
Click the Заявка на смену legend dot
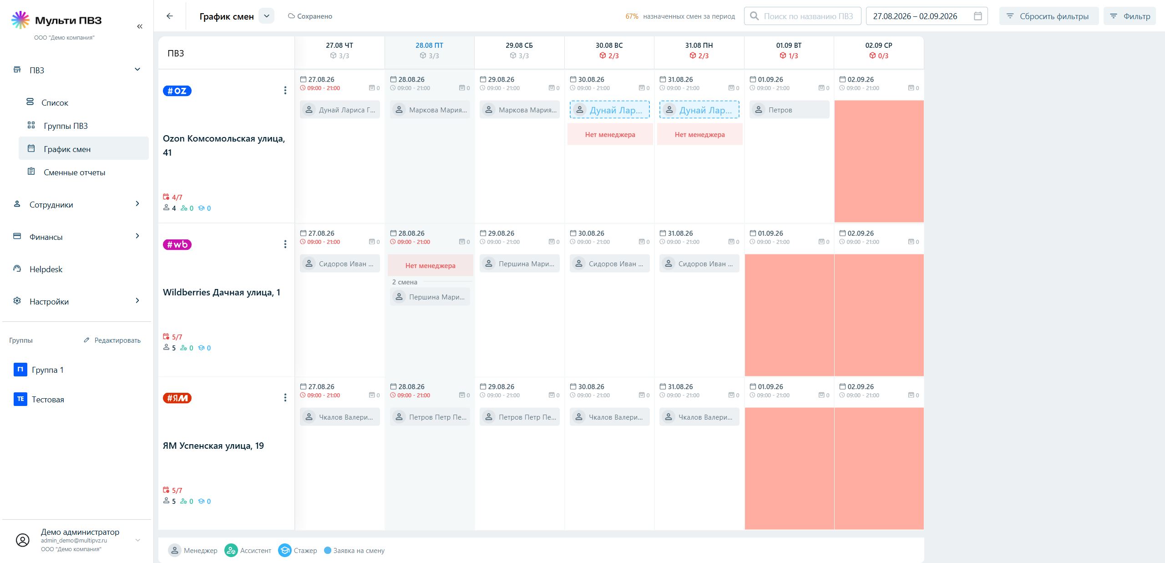tap(328, 550)
